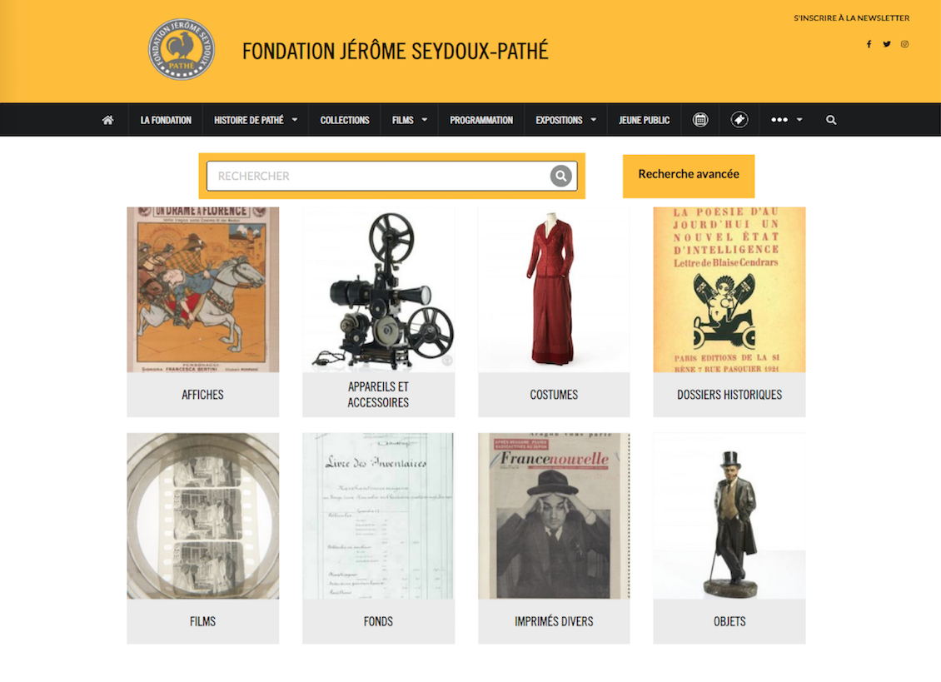Screen dimensions: 941x682
Task: Open the Costumes collection thumbnail
Action: pyautogui.click(x=553, y=311)
